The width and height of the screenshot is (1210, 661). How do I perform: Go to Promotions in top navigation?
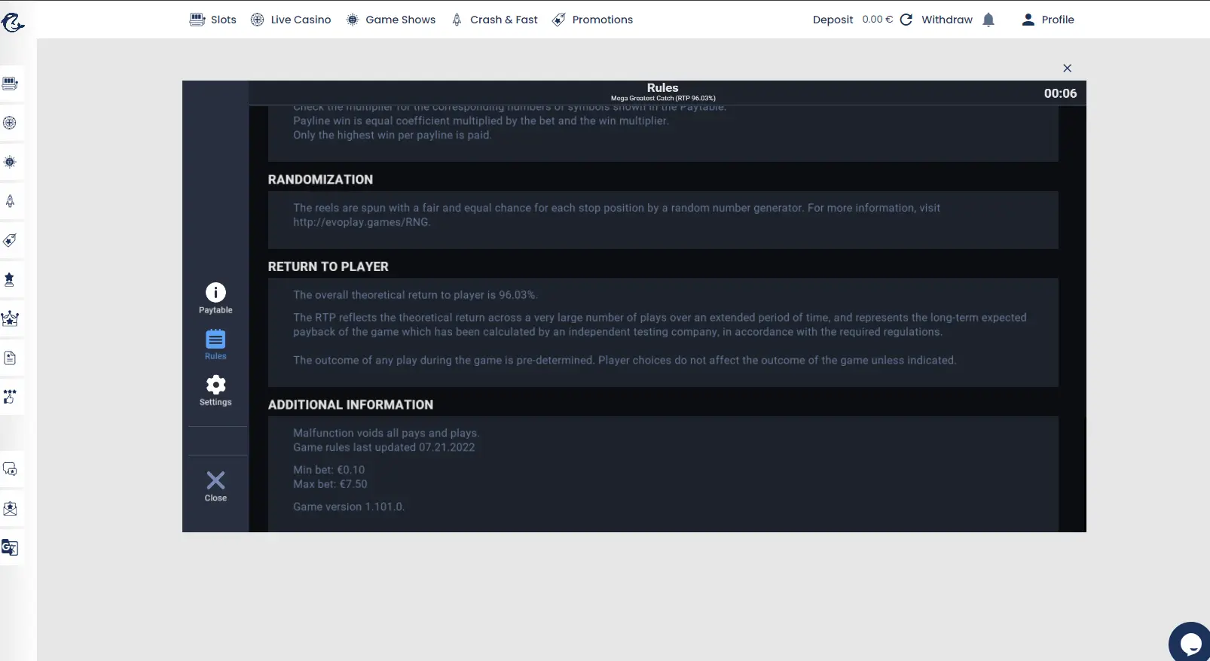pyautogui.click(x=592, y=20)
